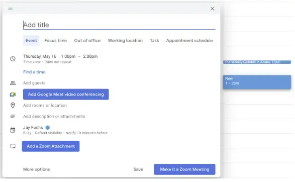Add Google Meet video conferencing

[66, 95]
